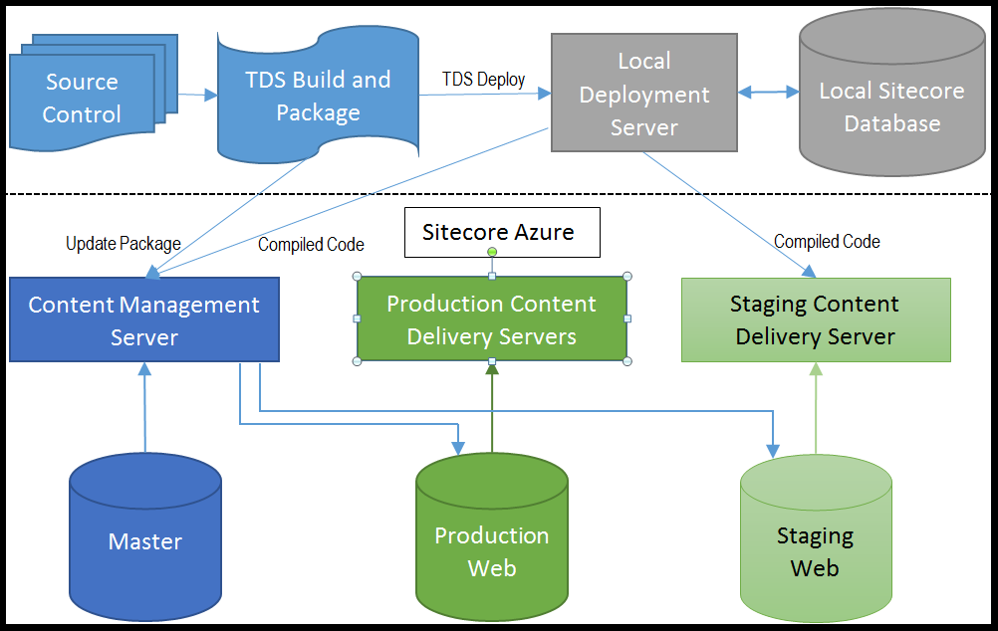The width and height of the screenshot is (998, 631).
Task: Click the green rotation handle above Production box
Action: coord(491,253)
